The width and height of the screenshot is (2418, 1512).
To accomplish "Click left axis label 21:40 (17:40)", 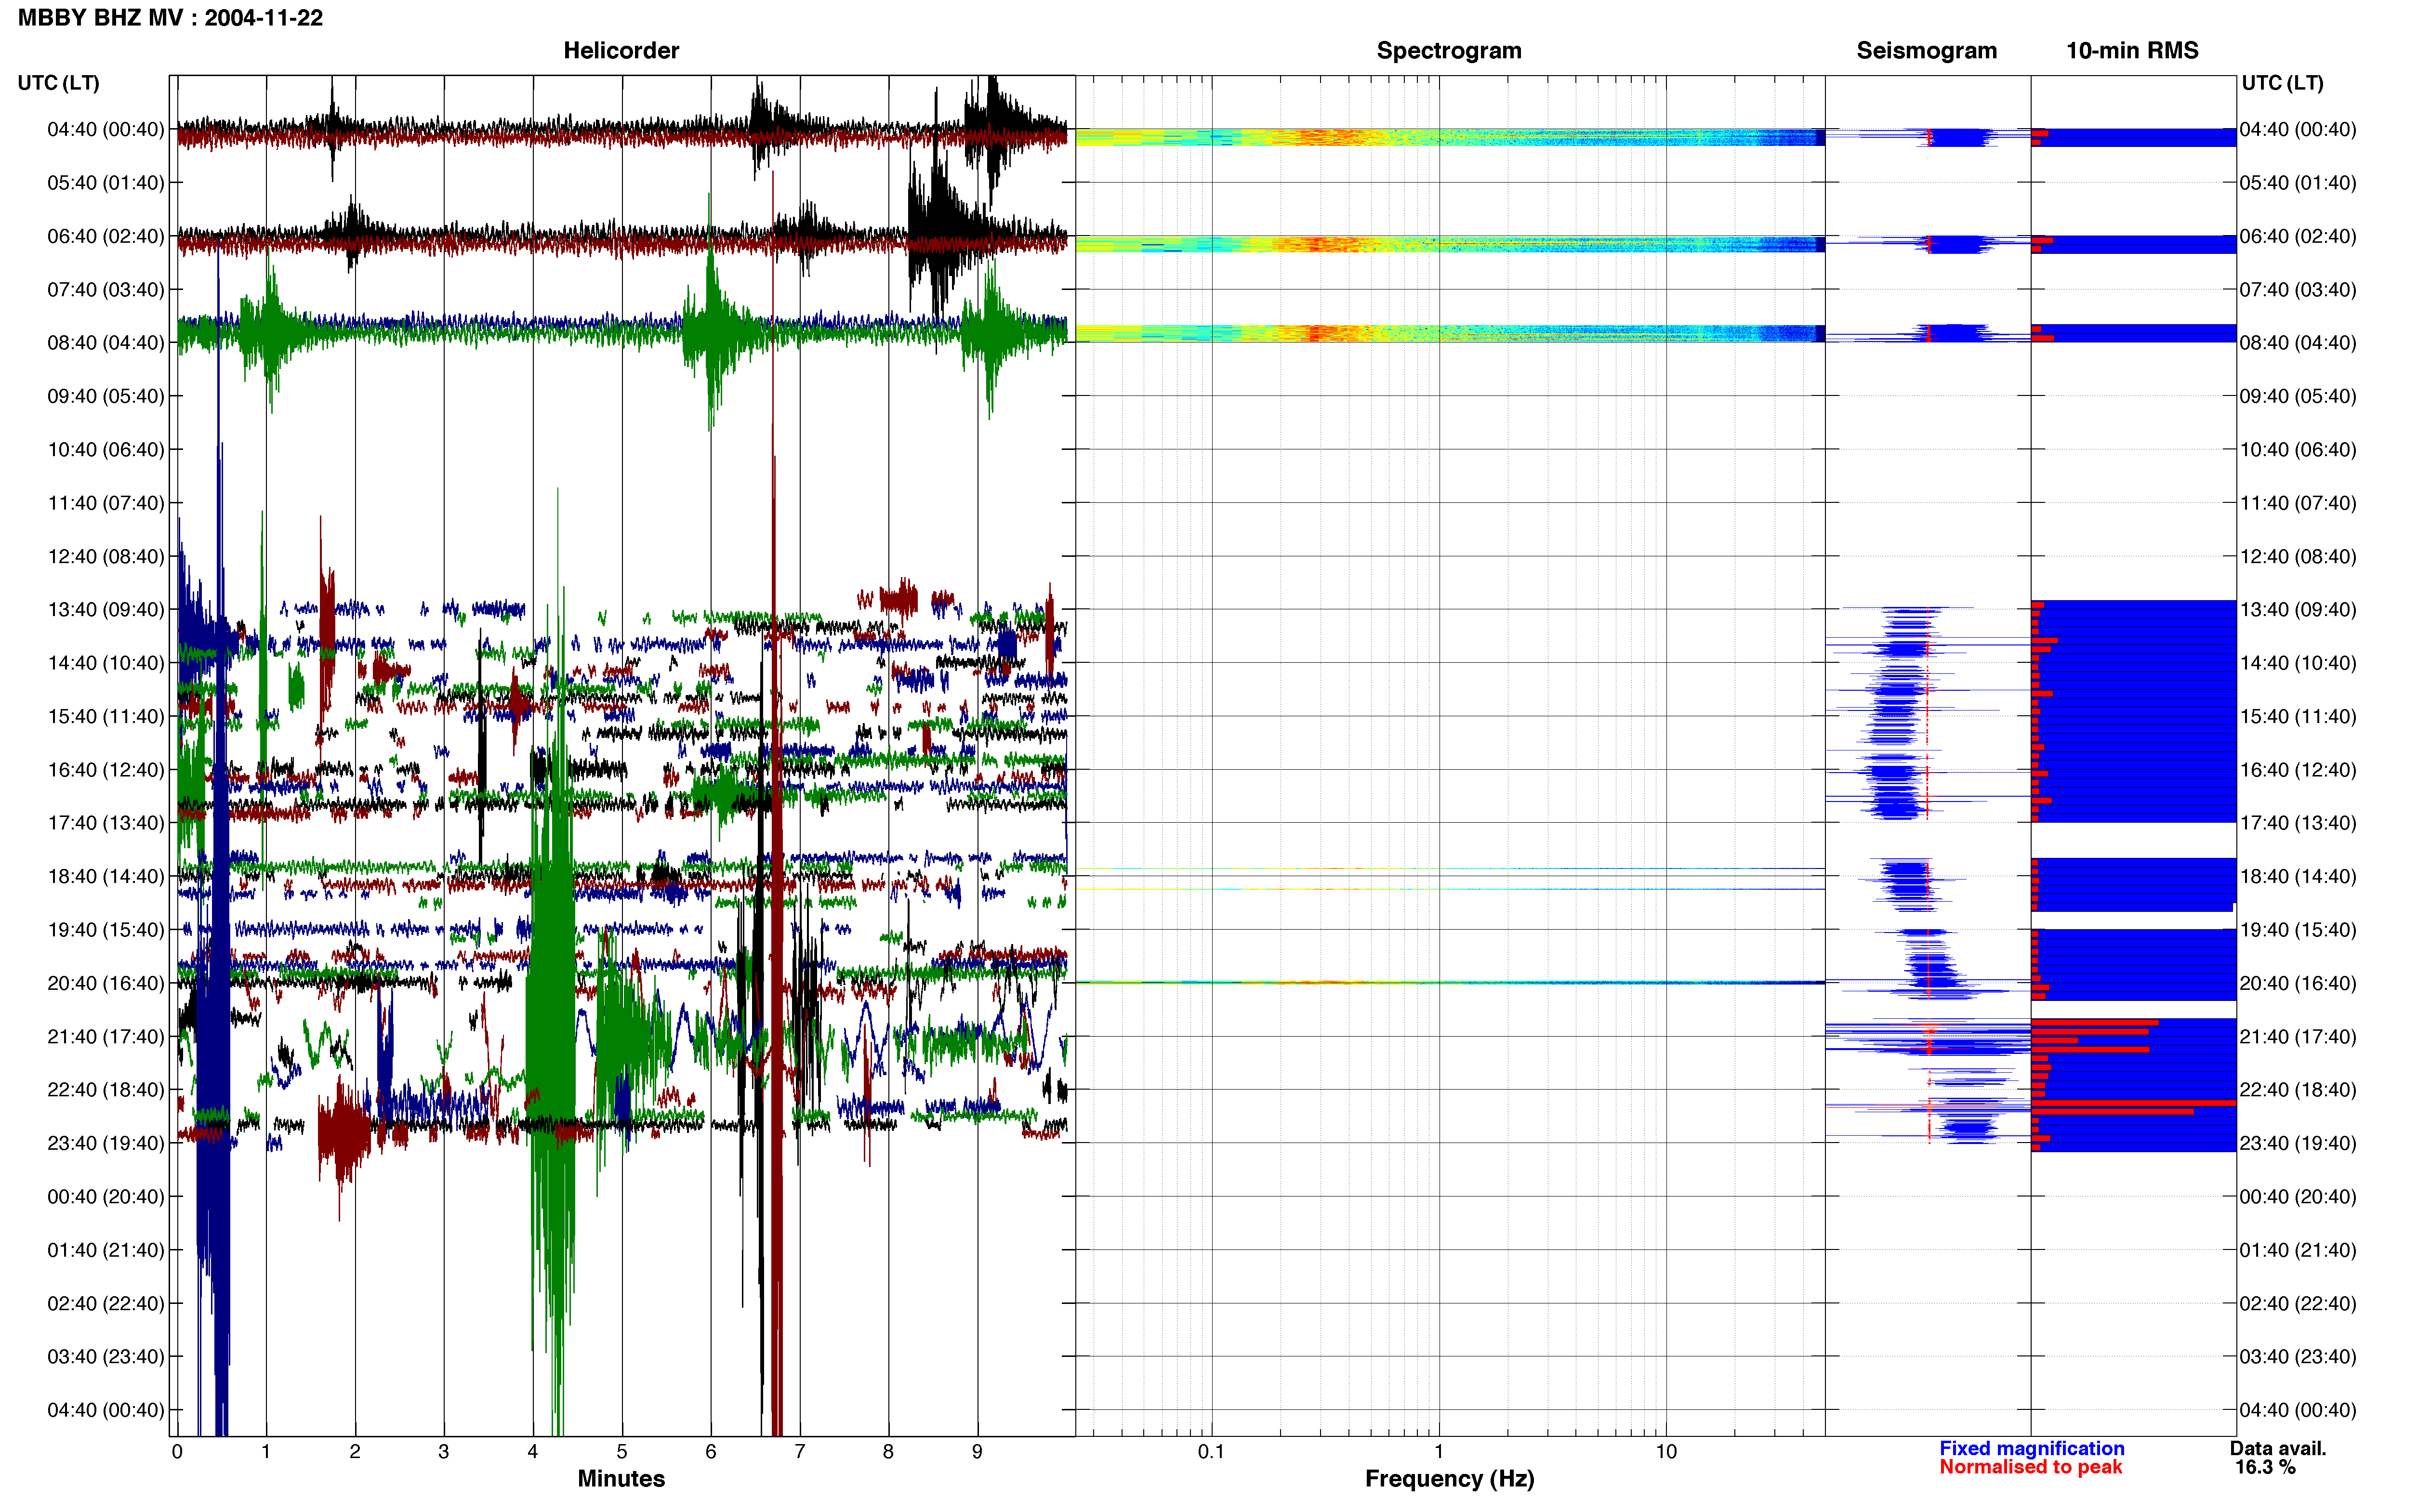I will click(106, 1036).
